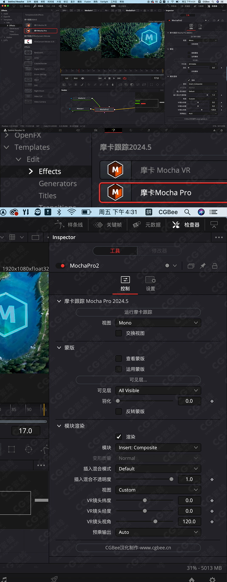227x582 pixels.
Task: Click the Play Reverse transport button
Action: (x=105, y=78)
